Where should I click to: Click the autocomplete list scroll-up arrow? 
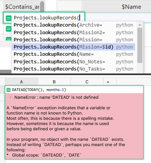click(140, 25)
